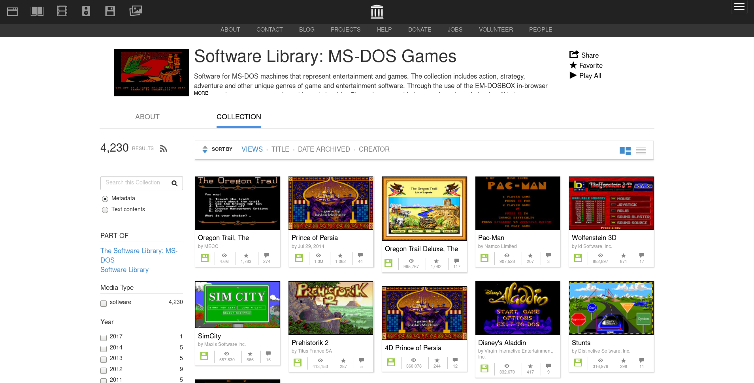Toggle sort direction arrows beside Sort By
The image size is (754, 383).
click(x=205, y=149)
